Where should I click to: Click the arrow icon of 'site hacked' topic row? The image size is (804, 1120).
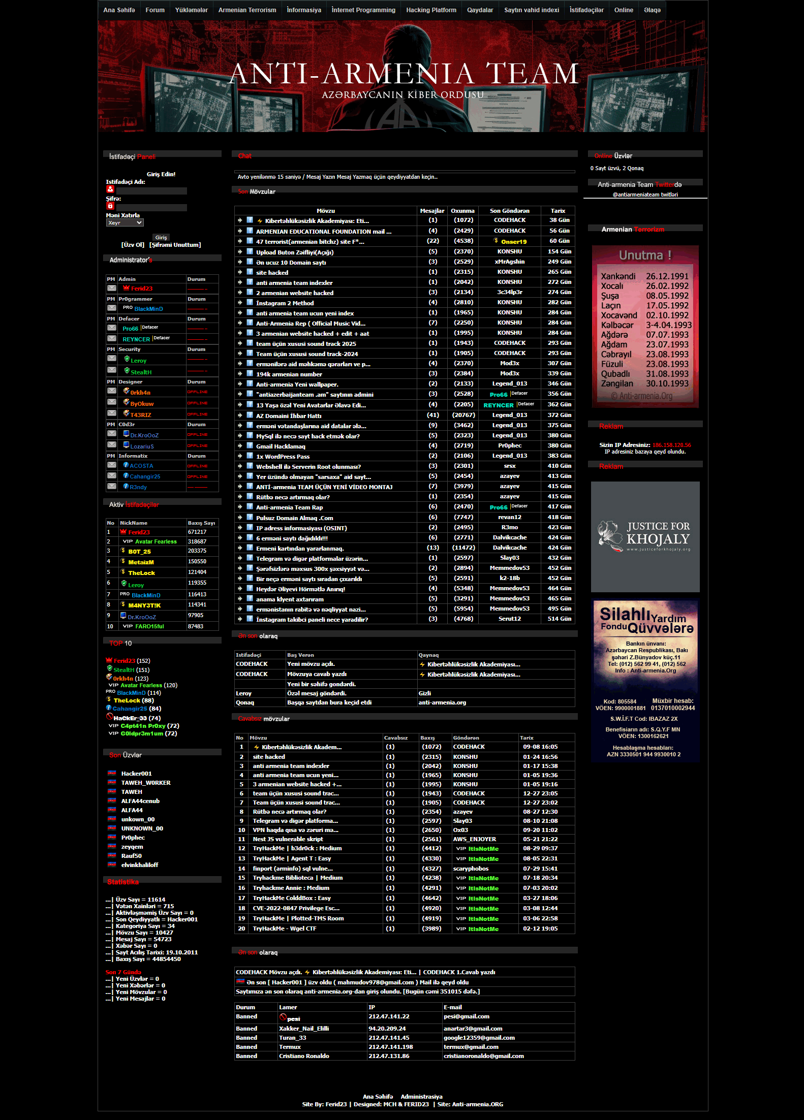coord(240,272)
